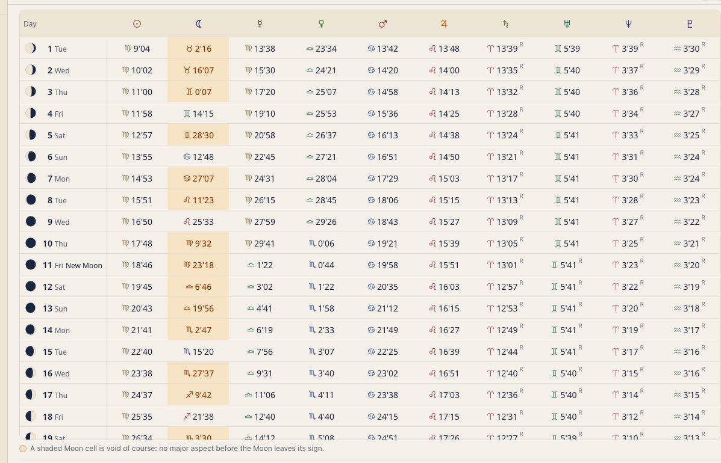
Task: Click the Venus symbol column header
Action: coord(321,24)
